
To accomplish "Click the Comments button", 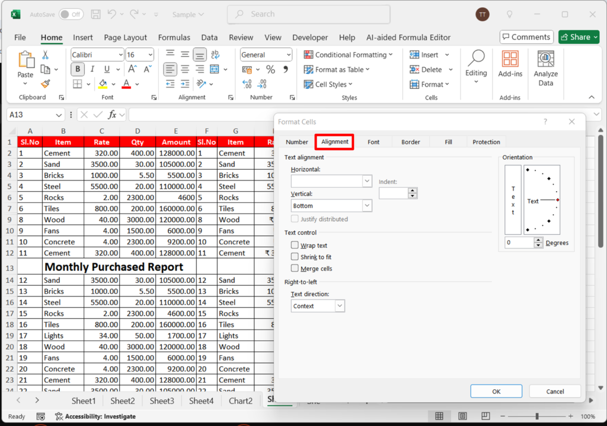I will [526, 37].
